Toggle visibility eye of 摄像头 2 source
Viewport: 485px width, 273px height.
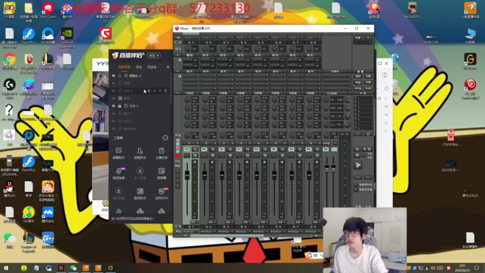[113, 75]
